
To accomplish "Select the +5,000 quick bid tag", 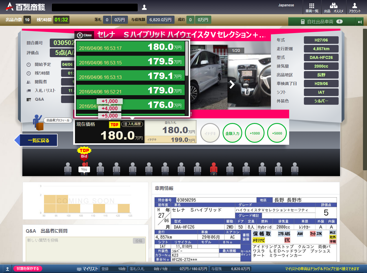I will (110, 116).
